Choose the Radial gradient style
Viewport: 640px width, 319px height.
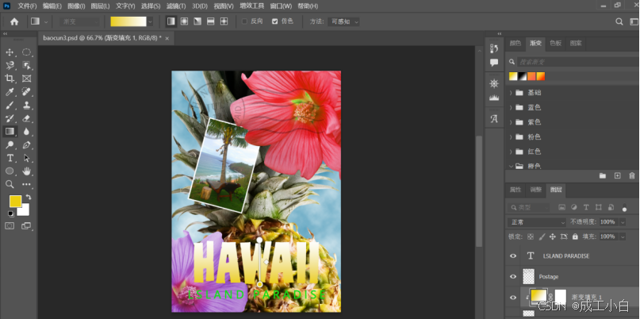(x=184, y=21)
